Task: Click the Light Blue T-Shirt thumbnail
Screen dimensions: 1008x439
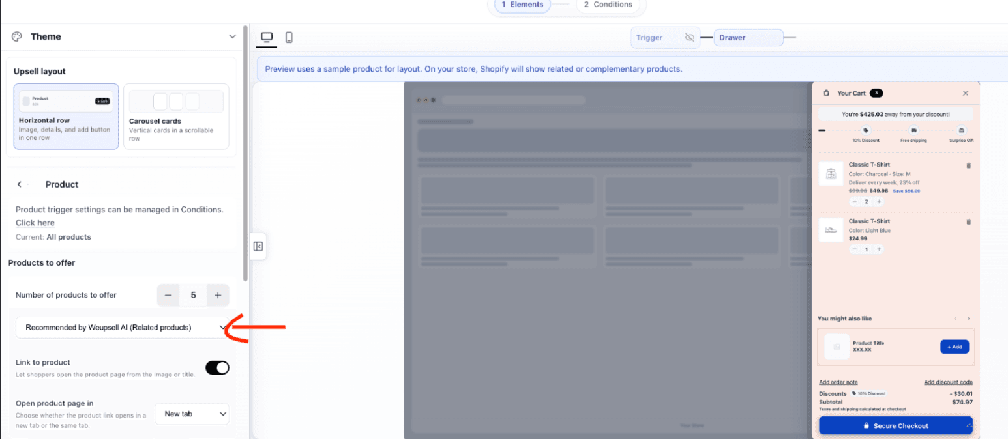Action: pyautogui.click(x=831, y=230)
